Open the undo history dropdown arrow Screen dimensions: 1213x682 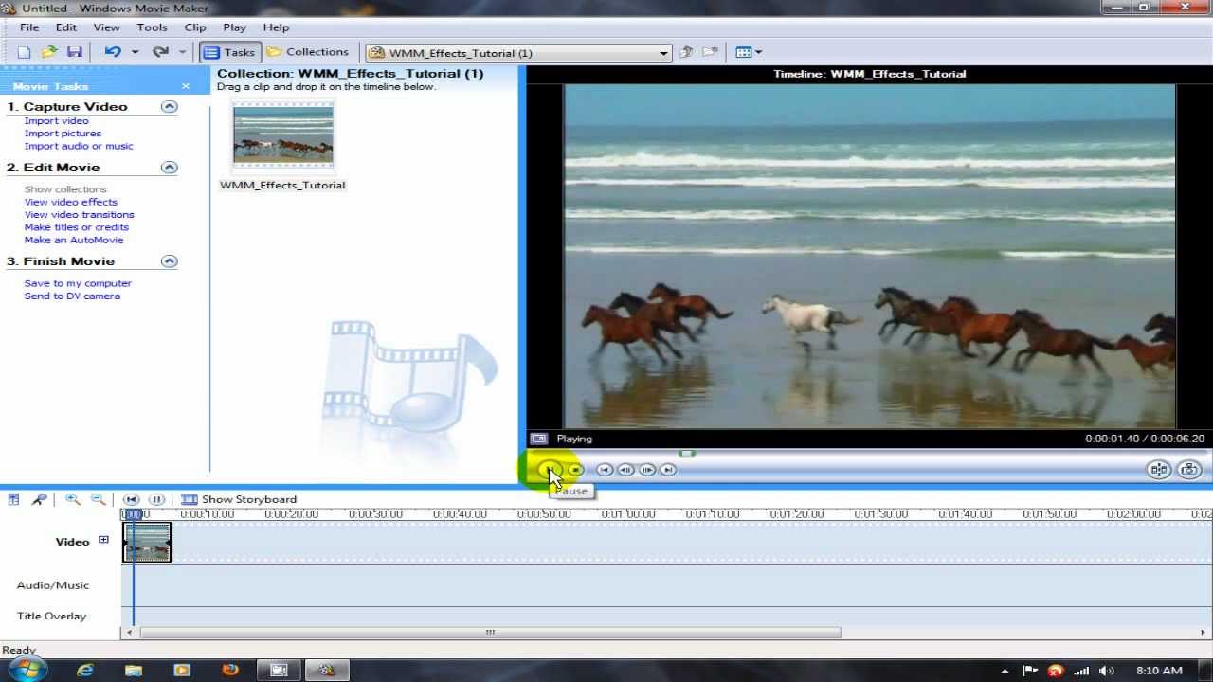coord(135,52)
